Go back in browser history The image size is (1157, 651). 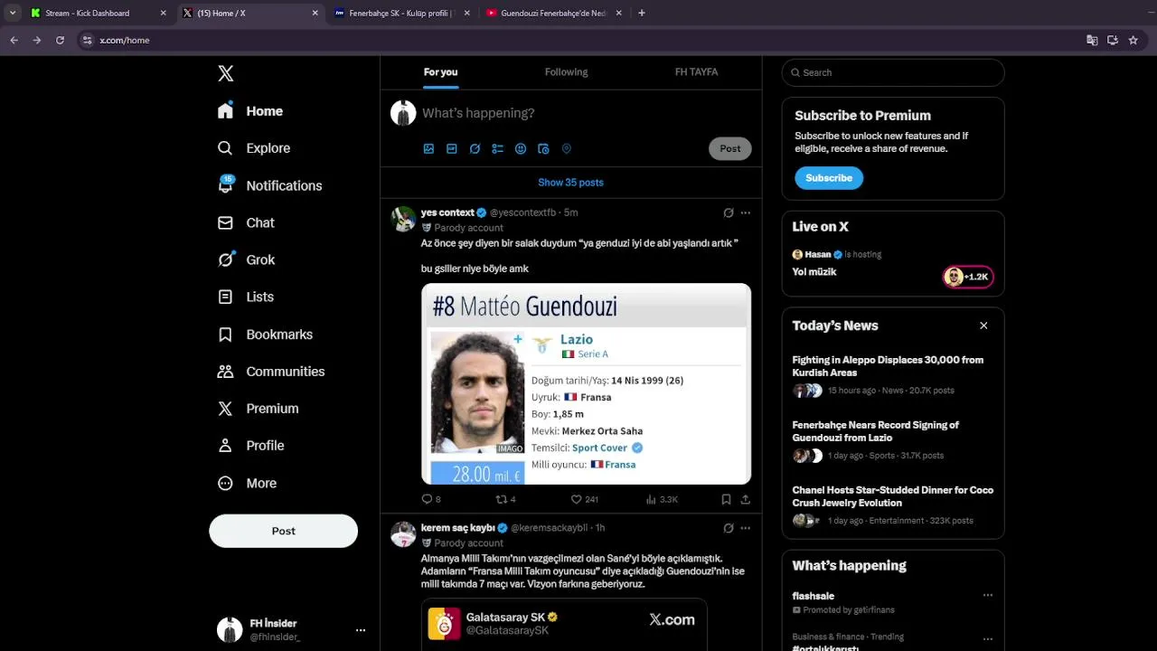14,40
